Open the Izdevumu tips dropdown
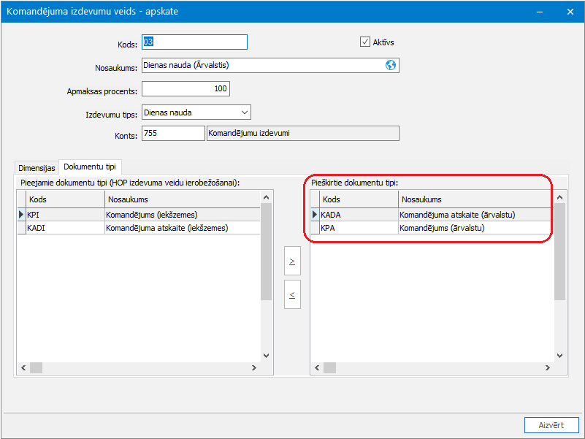Image resolution: width=585 pixels, height=439 pixels. point(196,112)
